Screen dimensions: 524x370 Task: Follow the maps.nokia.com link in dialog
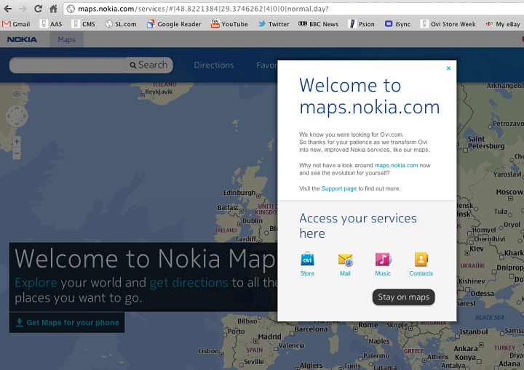point(396,166)
